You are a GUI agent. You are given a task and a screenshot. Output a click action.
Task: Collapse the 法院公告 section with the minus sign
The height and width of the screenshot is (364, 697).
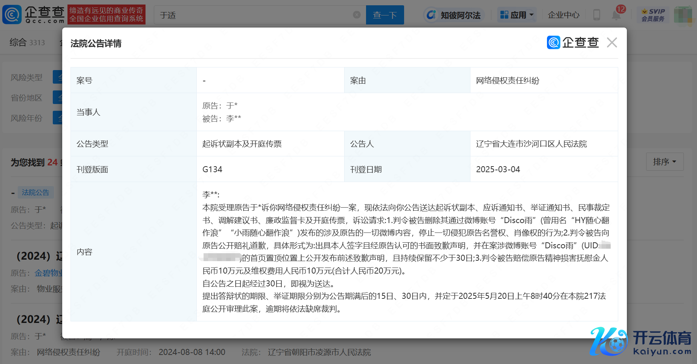[x=13, y=193]
